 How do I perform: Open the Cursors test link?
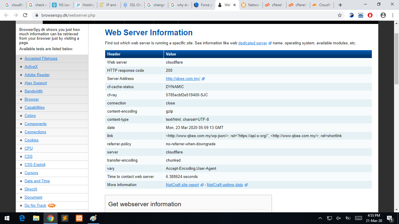coord(31,173)
